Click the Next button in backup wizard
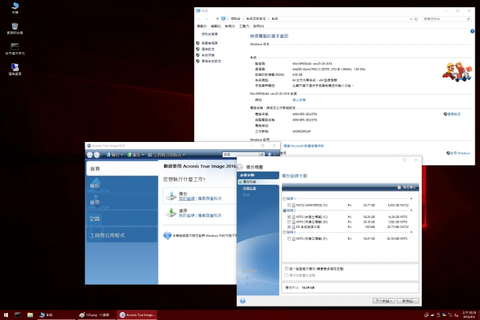Viewport: 480px width, 320px height. pos(384,301)
